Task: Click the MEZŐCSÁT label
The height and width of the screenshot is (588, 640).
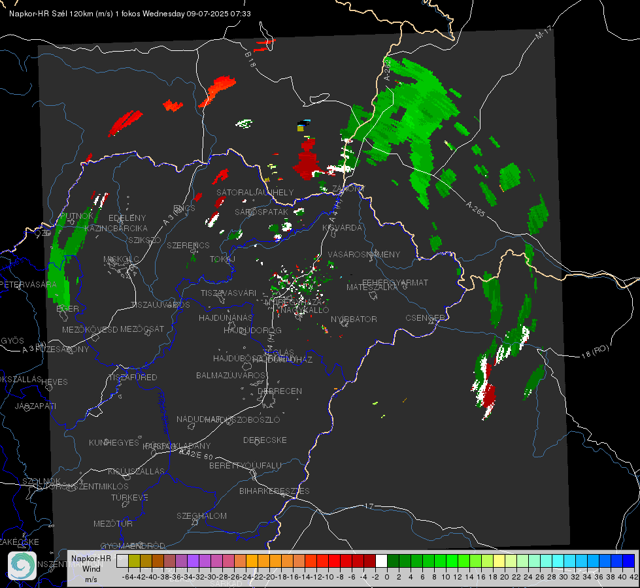Action: [143, 329]
